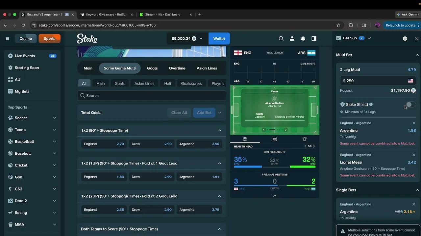Filter markets by Players chip
The height and width of the screenshot is (236, 421).
tap(218, 84)
